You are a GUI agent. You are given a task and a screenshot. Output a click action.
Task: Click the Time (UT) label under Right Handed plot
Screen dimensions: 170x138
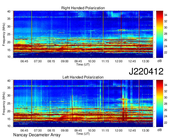[x=83, y=64]
